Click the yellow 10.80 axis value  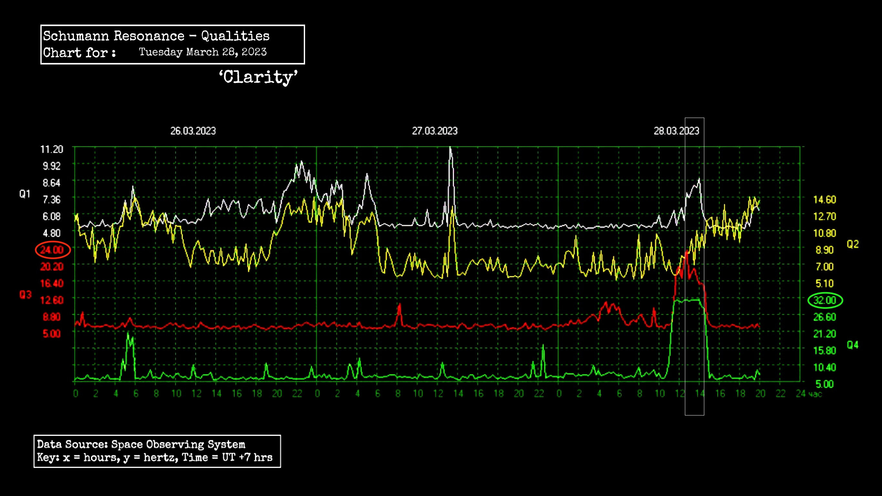point(825,233)
